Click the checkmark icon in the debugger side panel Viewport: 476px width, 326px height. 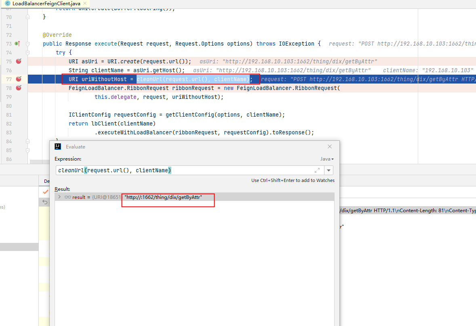[x=45, y=192]
